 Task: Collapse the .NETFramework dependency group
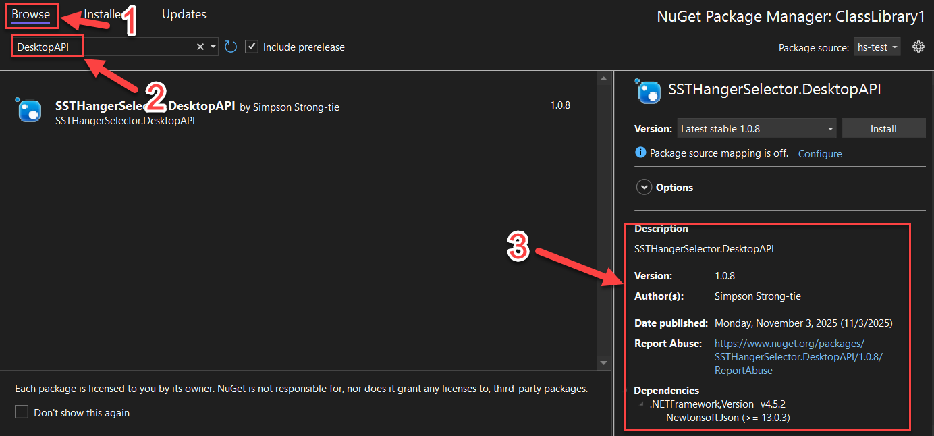pyautogui.click(x=641, y=404)
